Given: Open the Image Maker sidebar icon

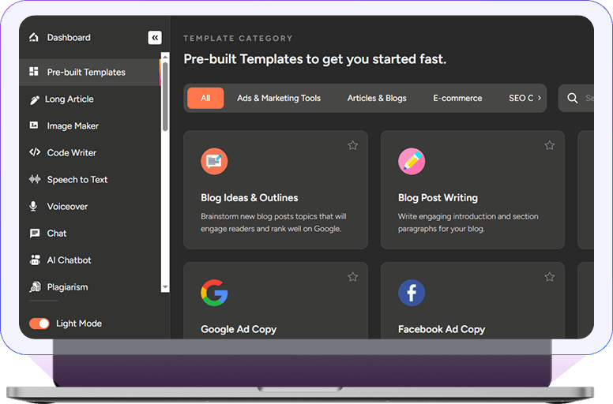Looking at the screenshot, I should [x=34, y=125].
